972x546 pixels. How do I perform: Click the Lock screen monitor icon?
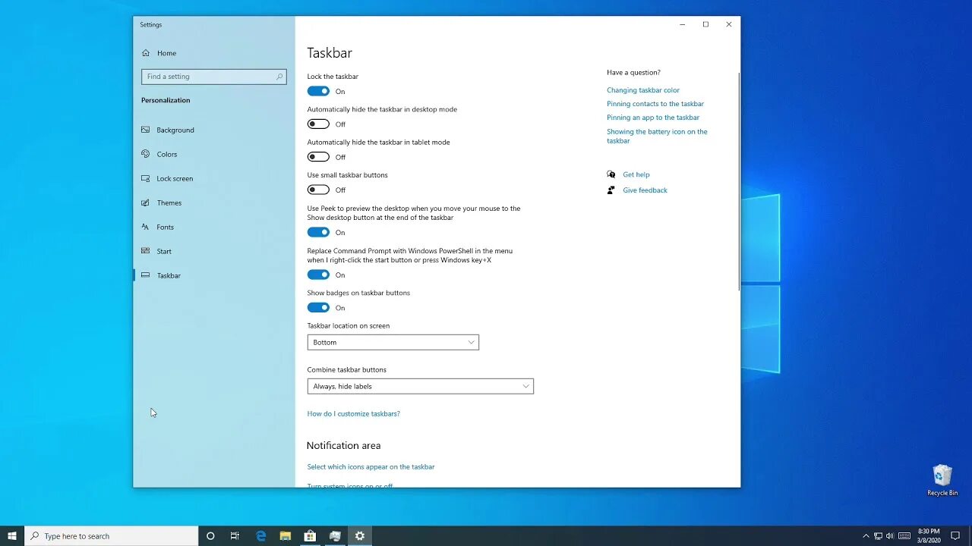pos(146,178)
